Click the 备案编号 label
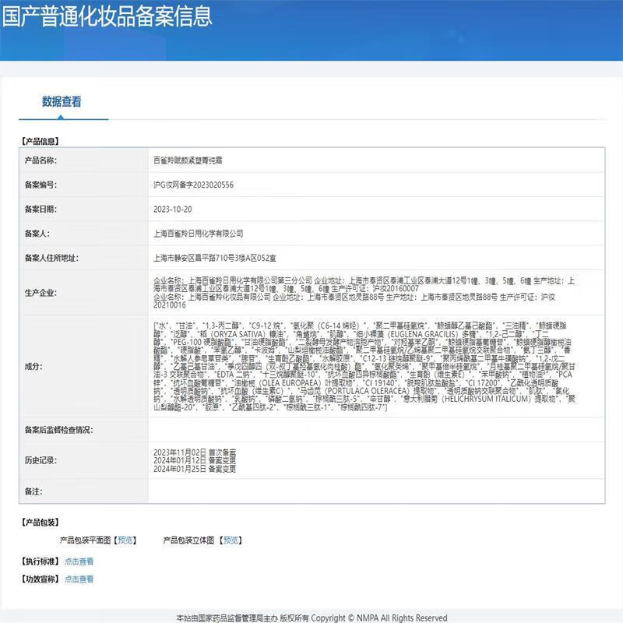 point(40,185)
